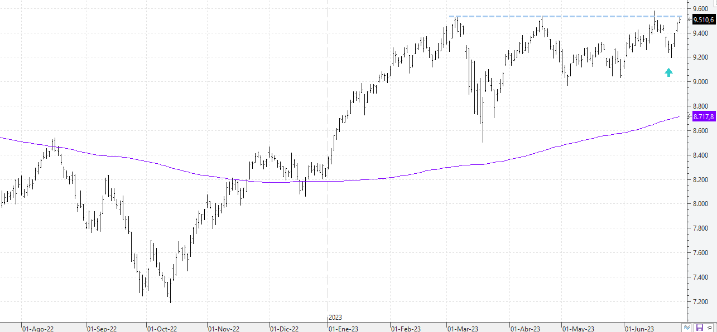Click the 01-Jun-23 date label
This screenshot has height=332, width=717.
click(639, 329)
